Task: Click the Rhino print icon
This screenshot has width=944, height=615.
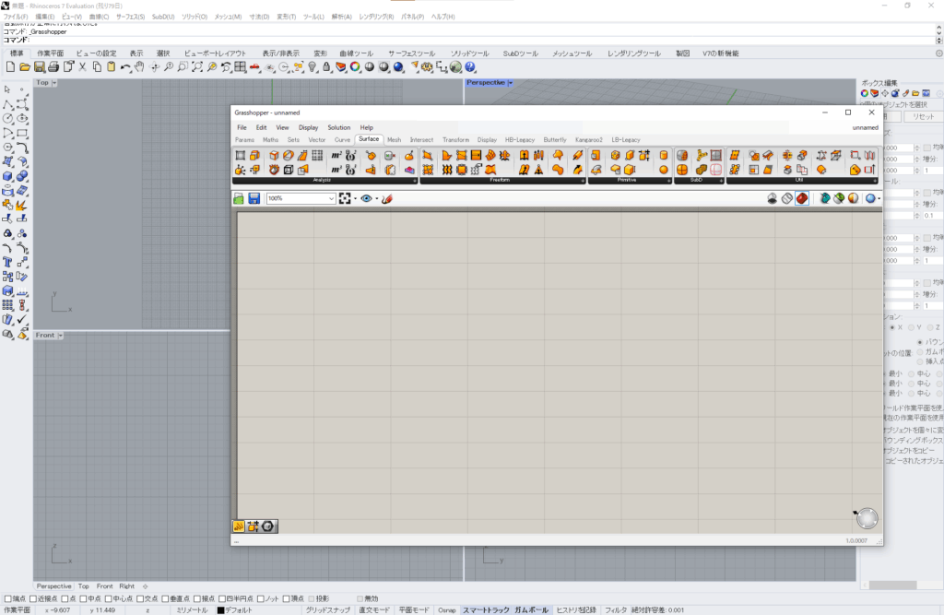Action: pyautogui.click(x=53, y=67)
